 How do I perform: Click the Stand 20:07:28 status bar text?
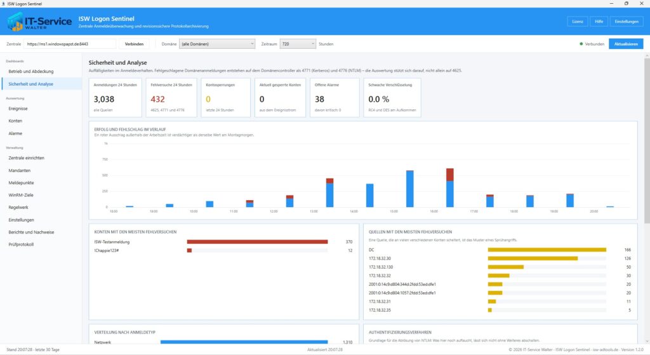pyautogui.click(x=33, y=350)
